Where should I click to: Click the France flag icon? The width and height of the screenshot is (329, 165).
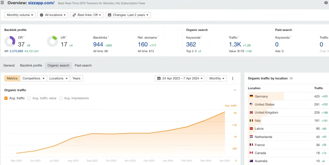(251, 145)
